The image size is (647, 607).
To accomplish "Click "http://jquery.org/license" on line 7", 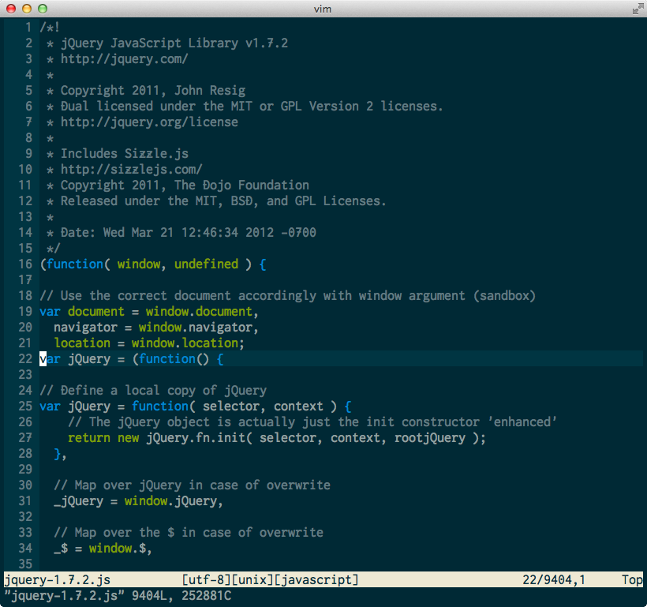I will pyautogui.click(x=149, y=122).
